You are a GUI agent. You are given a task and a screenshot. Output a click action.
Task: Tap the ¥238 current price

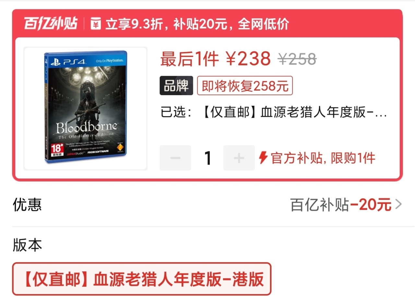248,59
